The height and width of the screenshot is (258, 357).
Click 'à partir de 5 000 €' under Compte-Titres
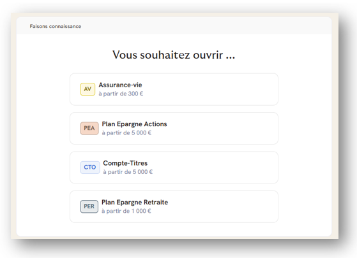coord(128,172)
